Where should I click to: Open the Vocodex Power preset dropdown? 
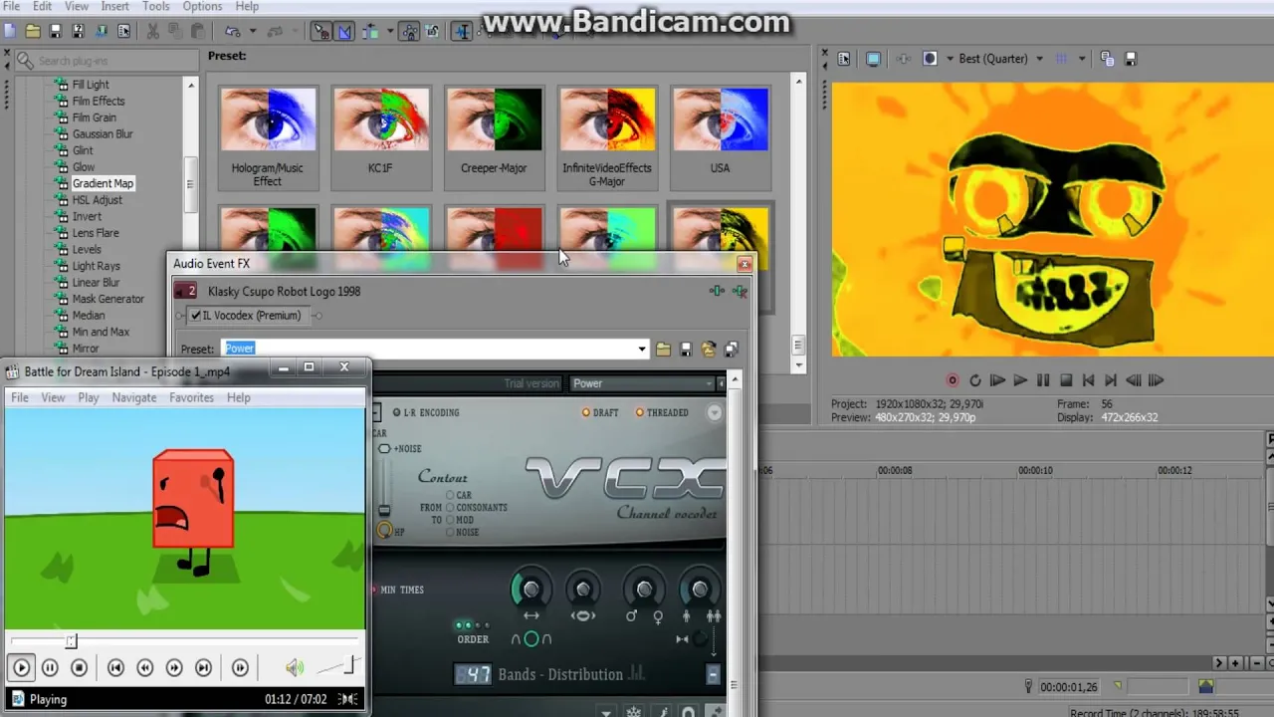(x=647, y=383)
